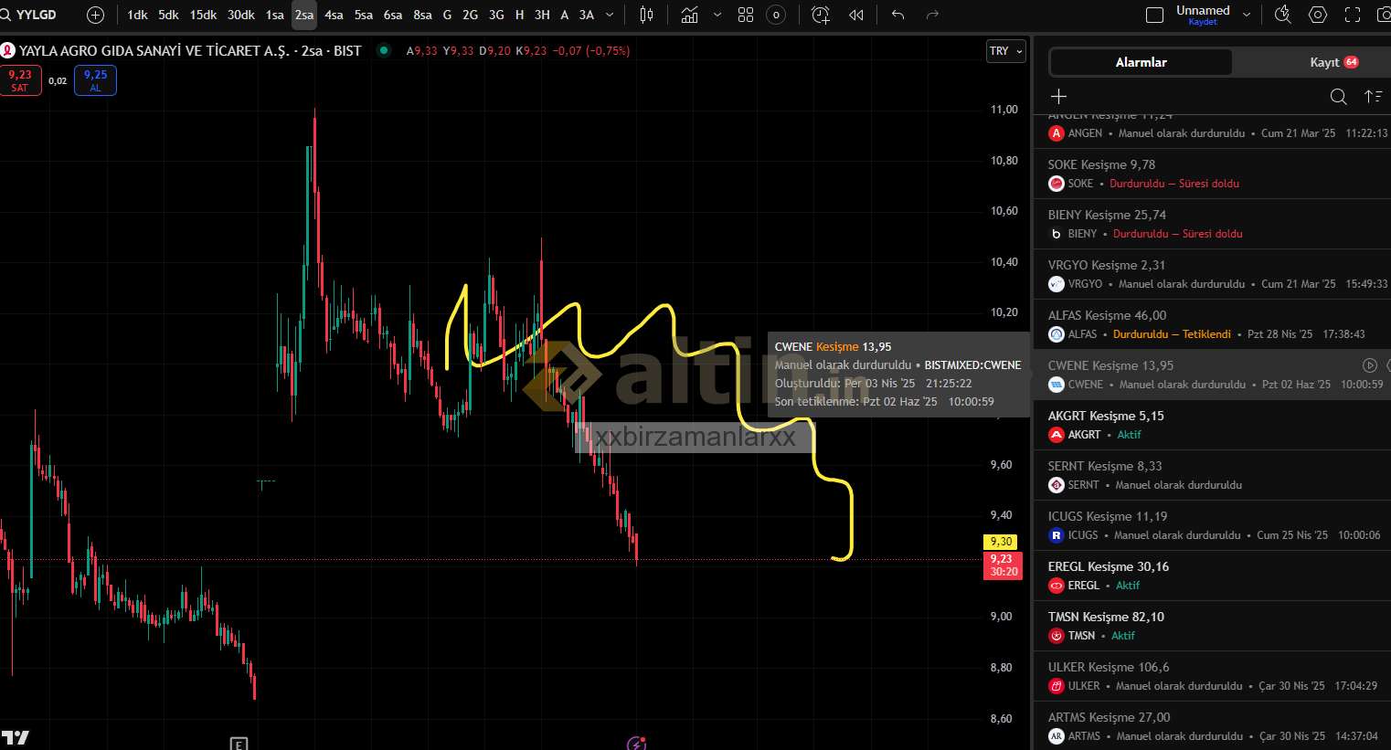
Task: Select the H weekly timeframe
Action: pos(520,15)
